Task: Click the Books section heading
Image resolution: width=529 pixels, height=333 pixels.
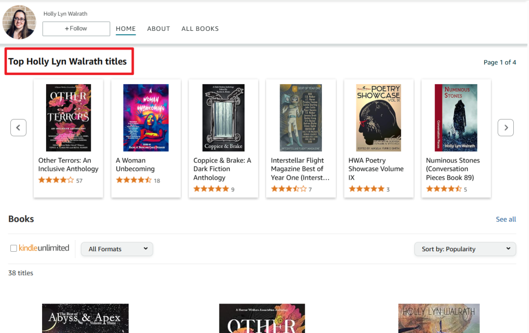Action: [21, 219]
